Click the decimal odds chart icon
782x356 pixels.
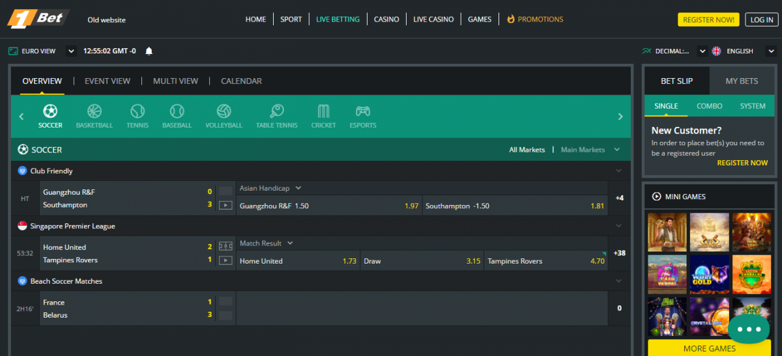(x=646, y=51)
